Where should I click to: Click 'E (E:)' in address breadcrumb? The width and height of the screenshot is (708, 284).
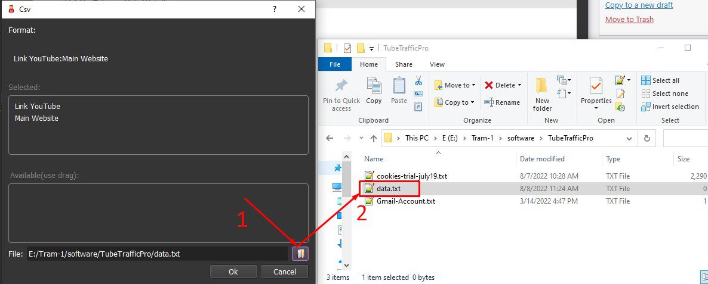click(450, 138)
